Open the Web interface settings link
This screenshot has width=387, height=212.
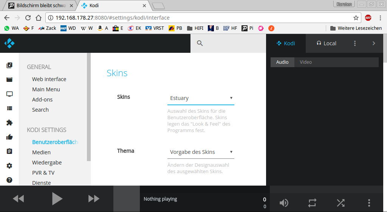pos(49,79)
